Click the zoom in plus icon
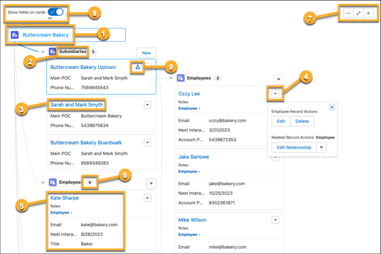Viewport: 381px width, 254px height. tap(369, 13)
